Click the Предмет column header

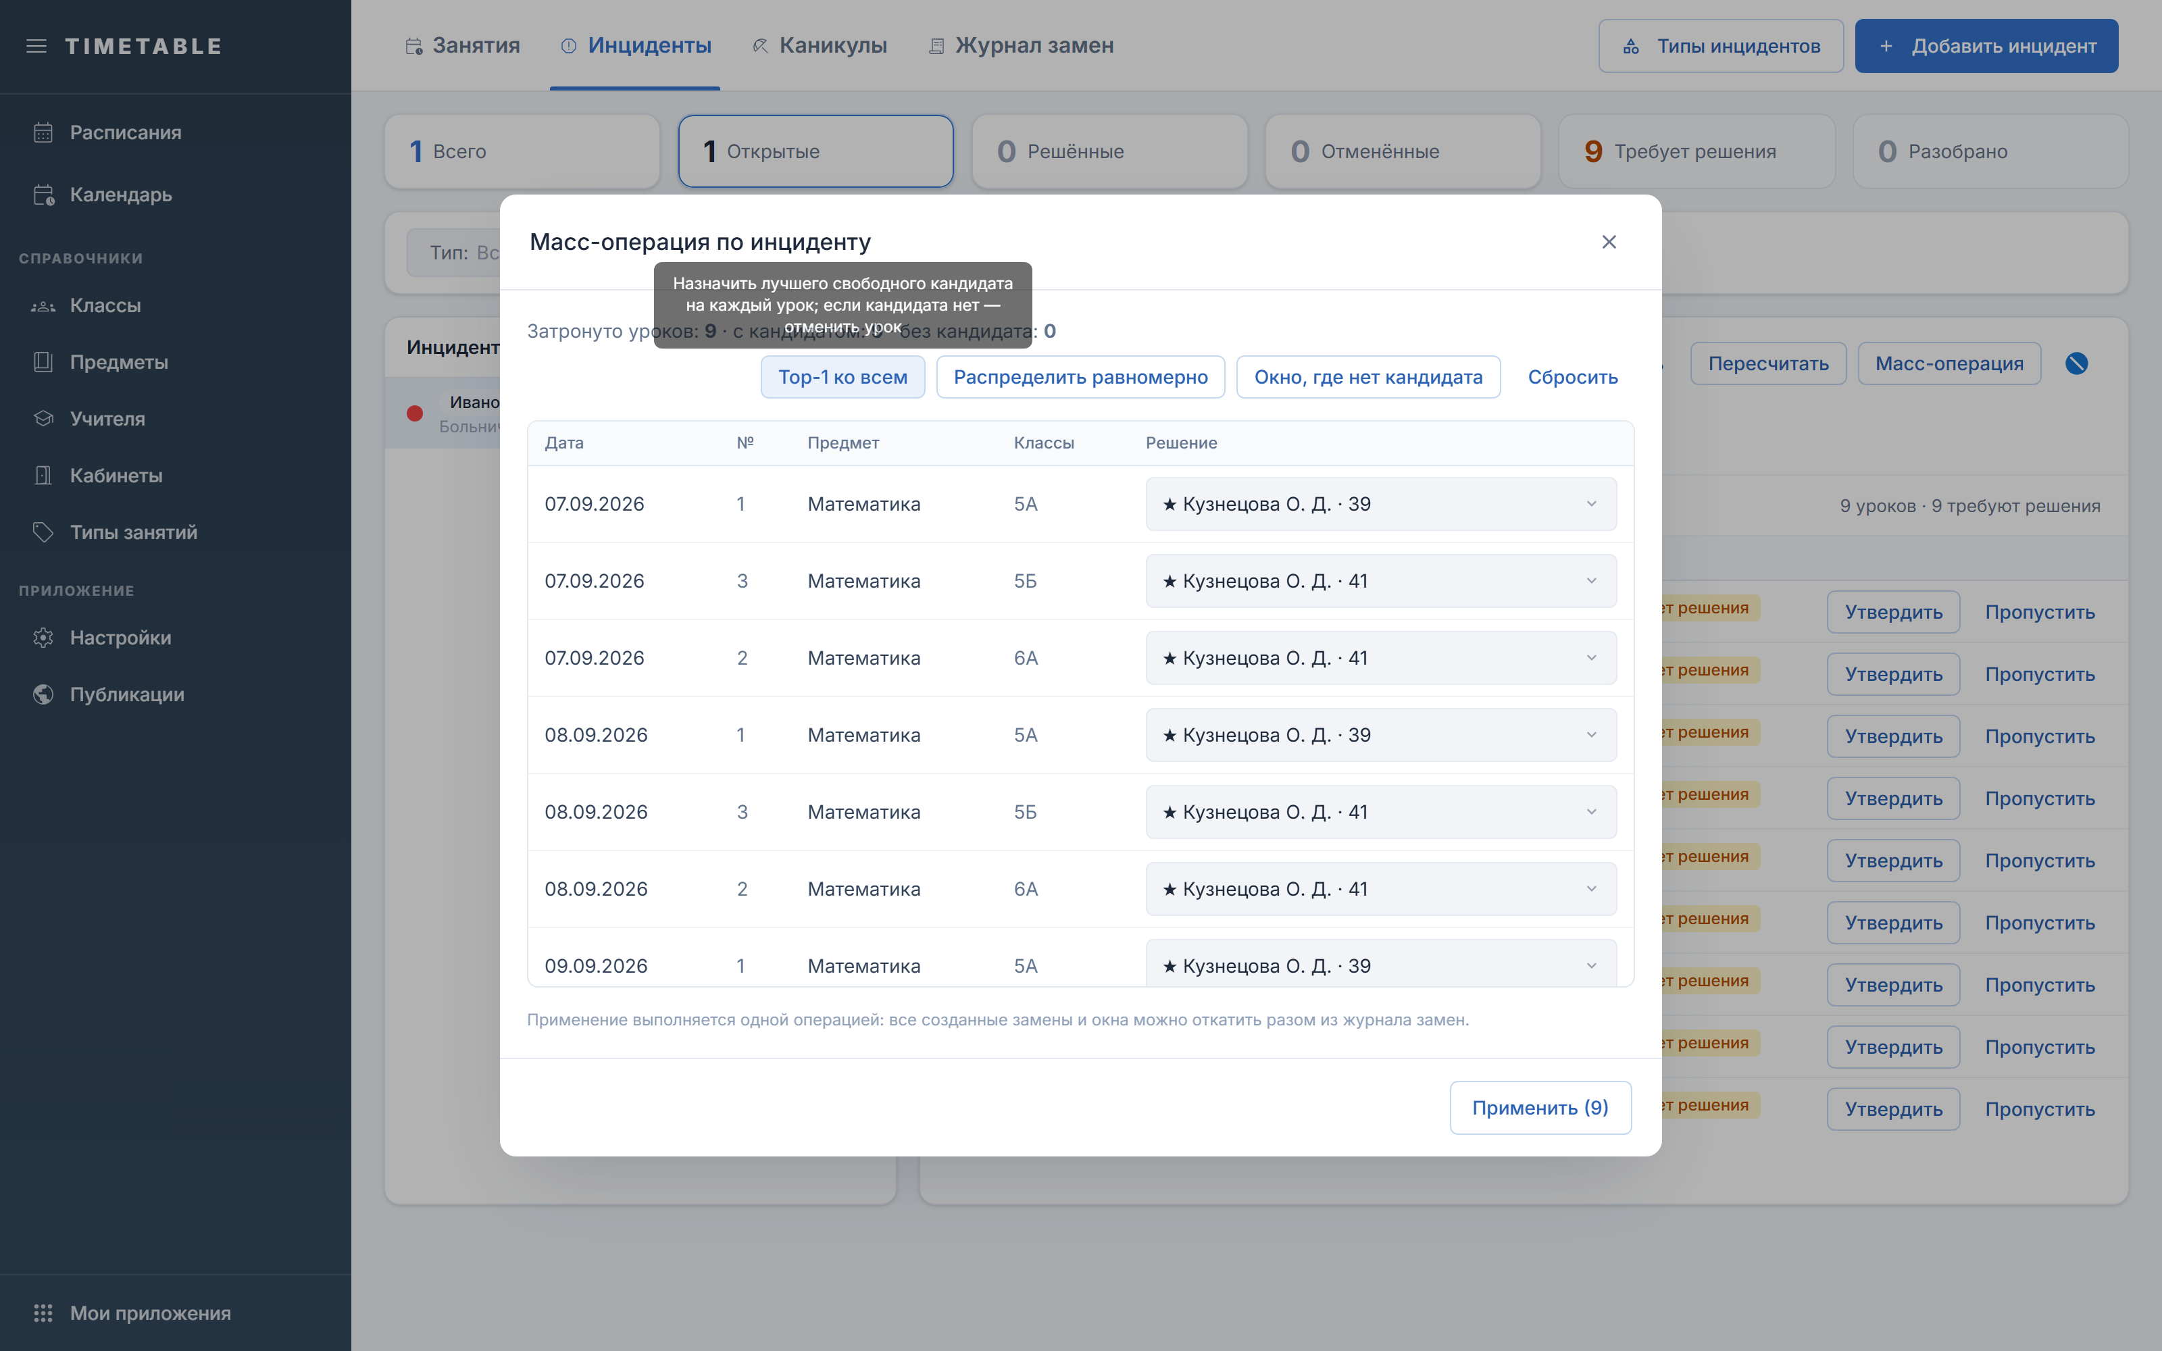click(843, 443)
